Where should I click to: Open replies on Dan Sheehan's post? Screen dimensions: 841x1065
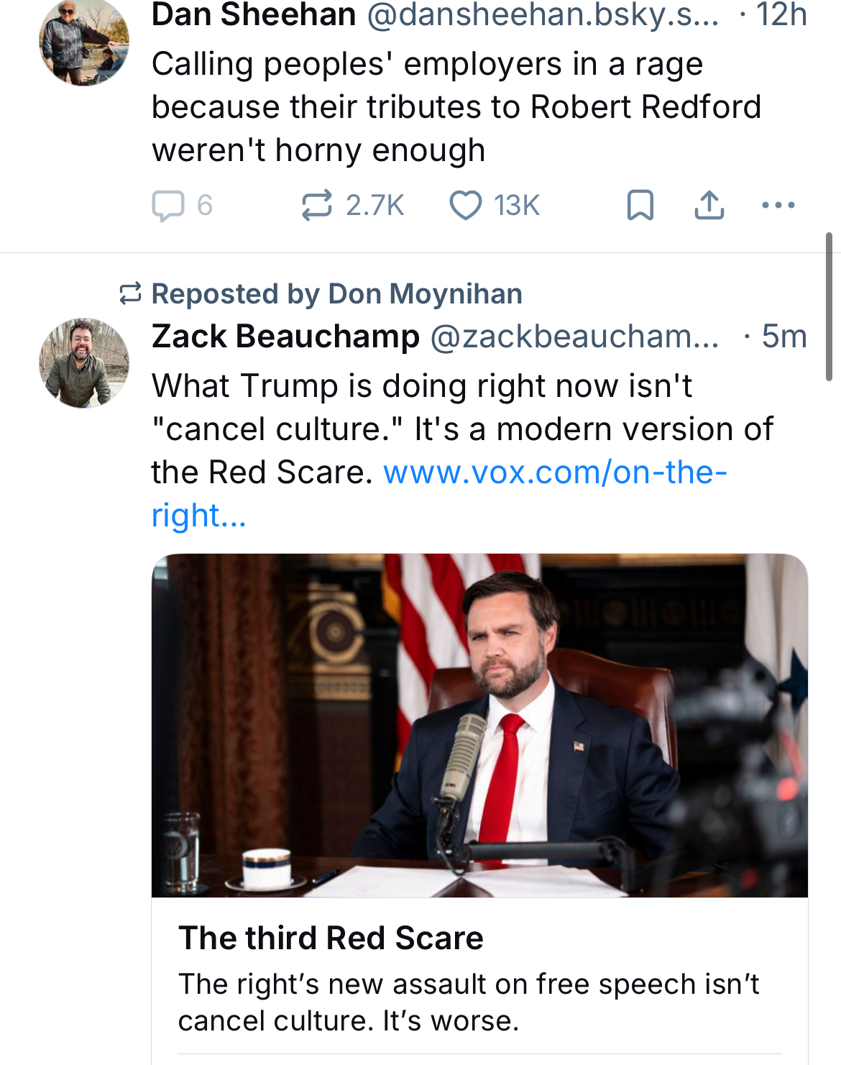170,206
